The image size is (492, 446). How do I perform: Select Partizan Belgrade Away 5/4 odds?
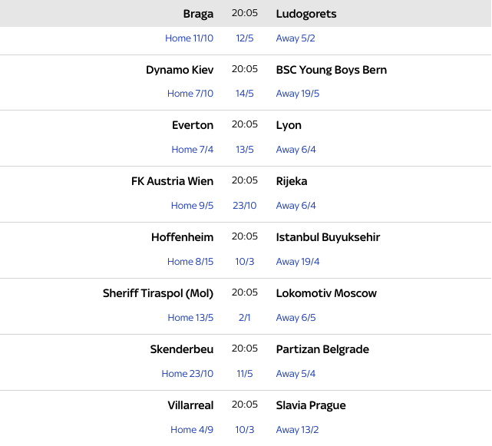pyautogui.click(x=296, y=374)
